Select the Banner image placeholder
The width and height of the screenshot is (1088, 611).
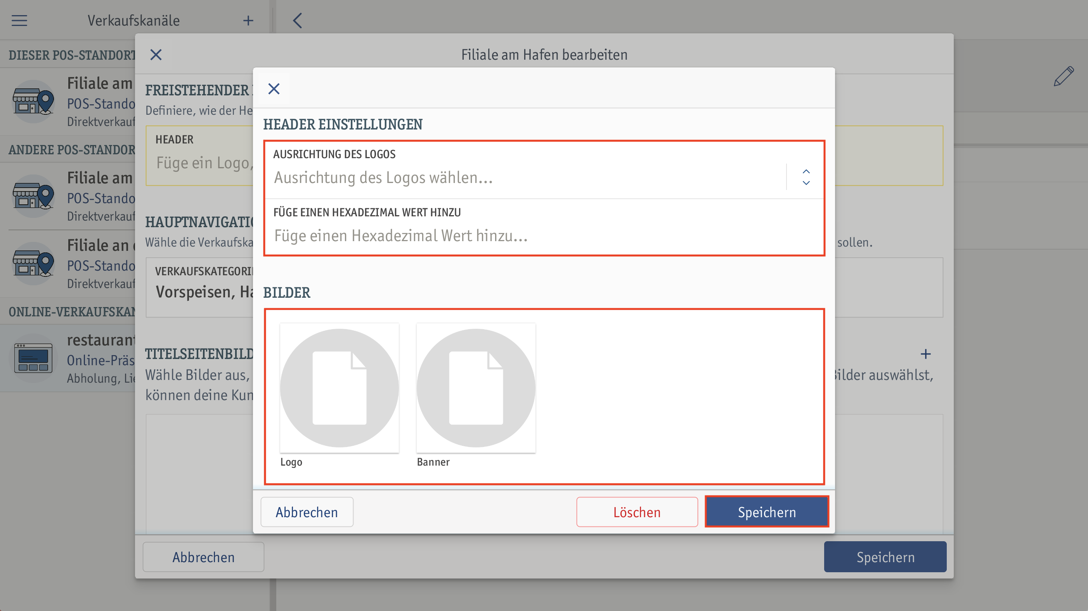point(476,388)
